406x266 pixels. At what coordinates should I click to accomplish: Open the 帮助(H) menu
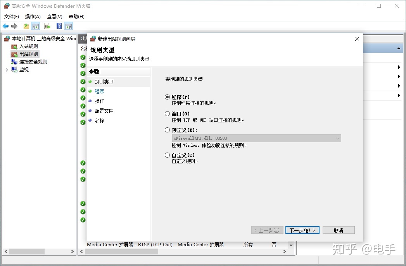tap(76, 17)
